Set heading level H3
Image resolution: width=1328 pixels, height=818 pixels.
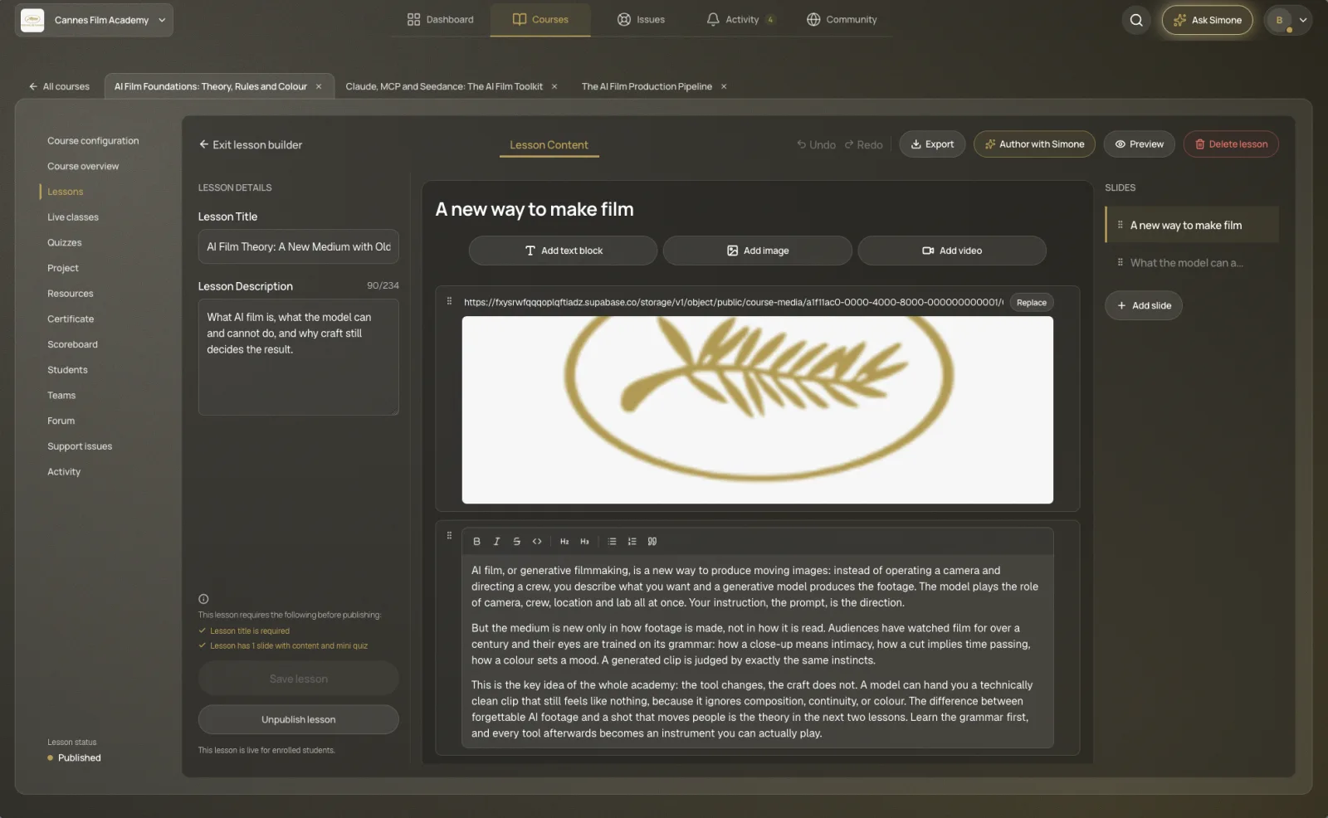point(584,542)
